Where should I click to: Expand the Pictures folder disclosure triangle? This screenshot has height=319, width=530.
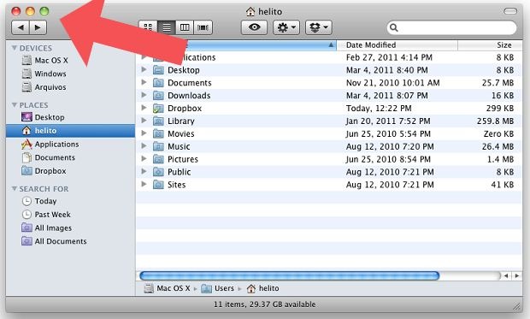coord(144,159)
